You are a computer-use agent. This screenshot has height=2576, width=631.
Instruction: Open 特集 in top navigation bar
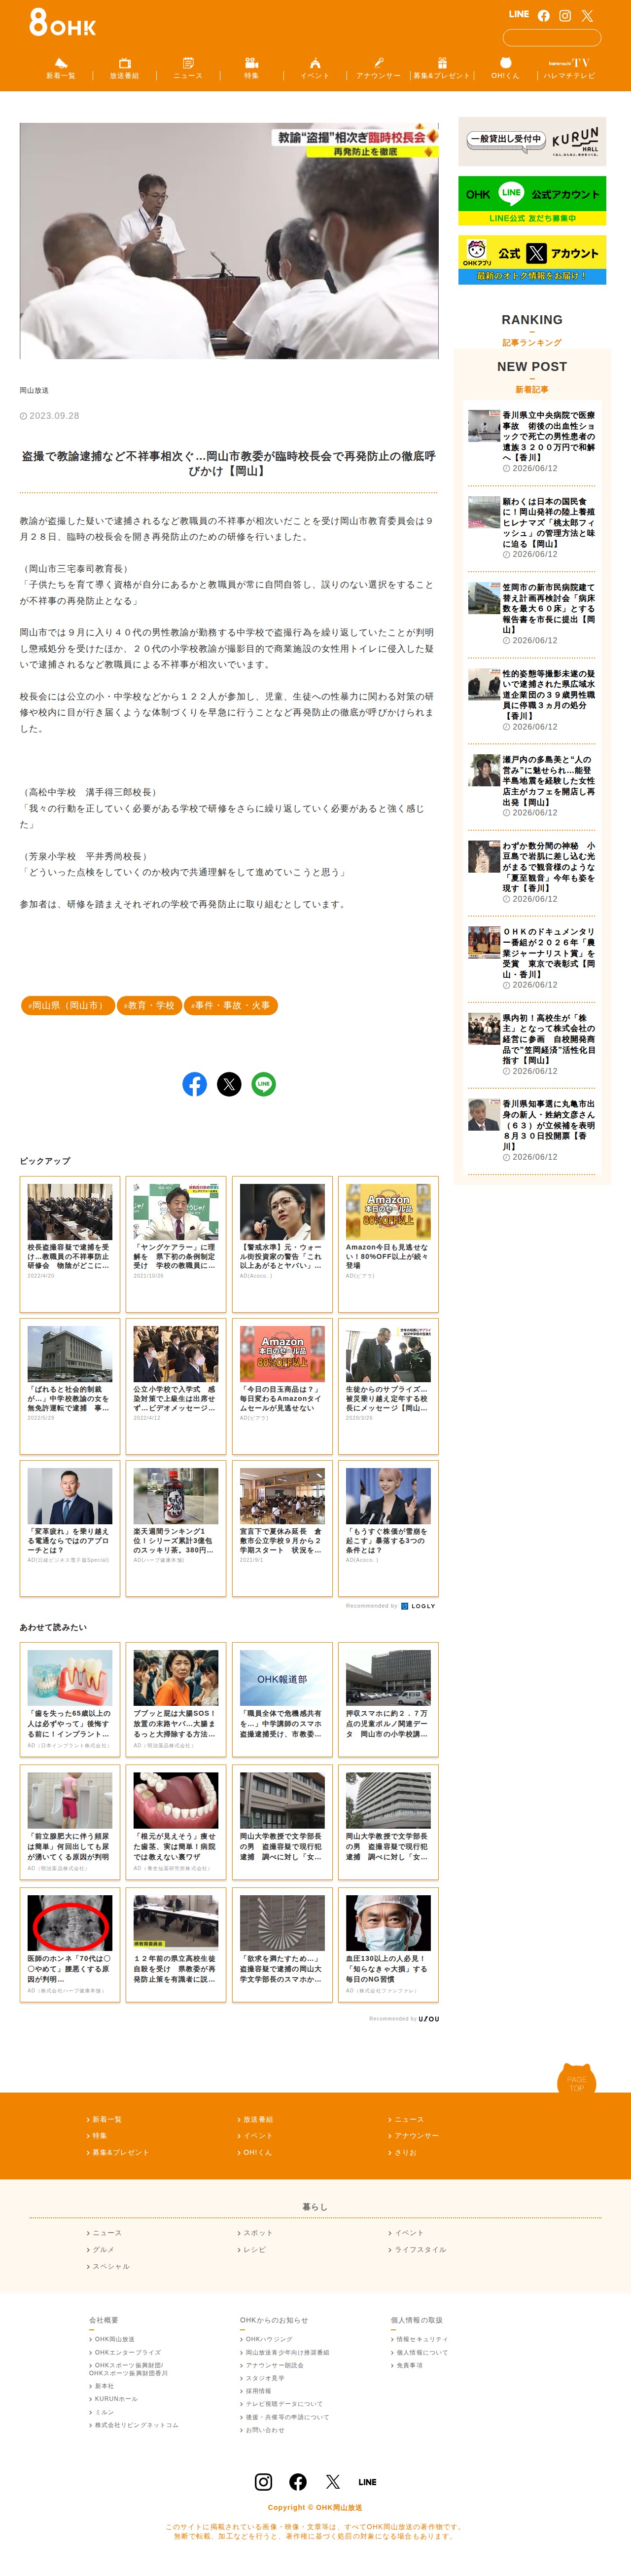(251, 68)
